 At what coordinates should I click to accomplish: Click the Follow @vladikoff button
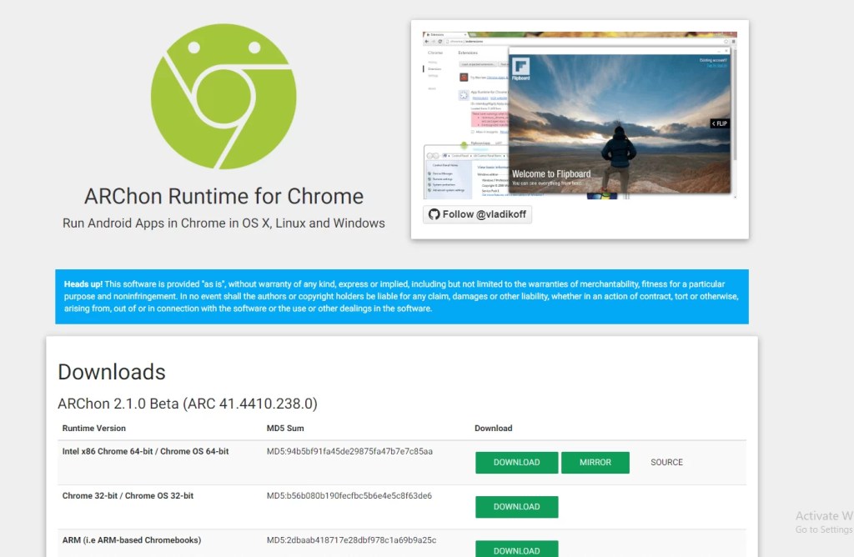point(480,214)
